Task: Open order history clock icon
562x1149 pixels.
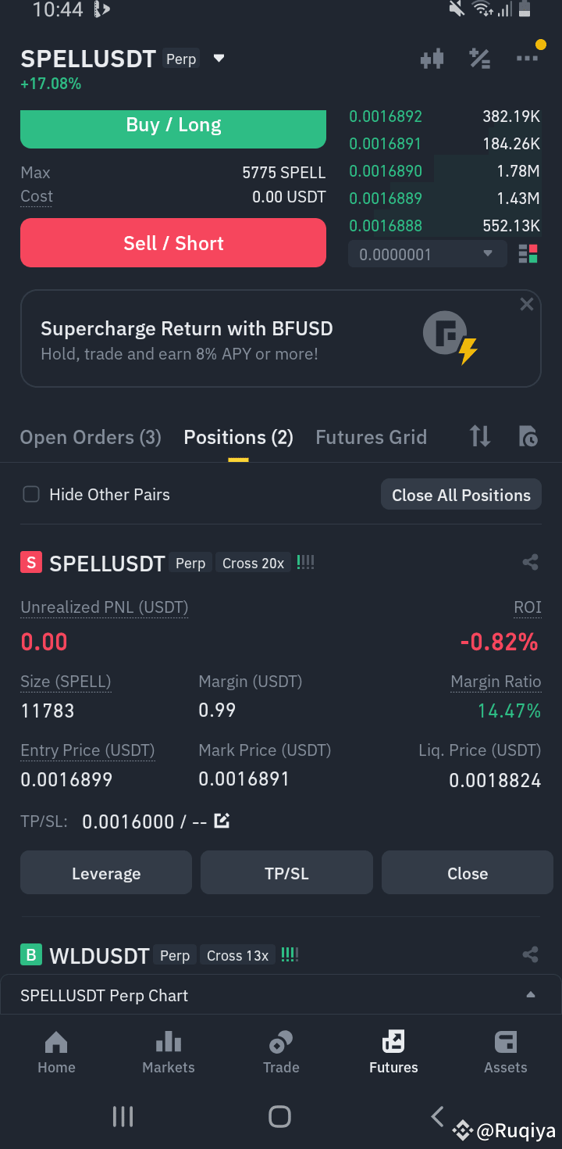Action: click(528, 436)
